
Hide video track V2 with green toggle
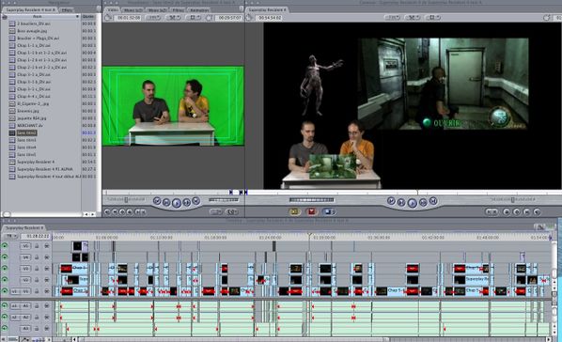[x=5, y=280]
